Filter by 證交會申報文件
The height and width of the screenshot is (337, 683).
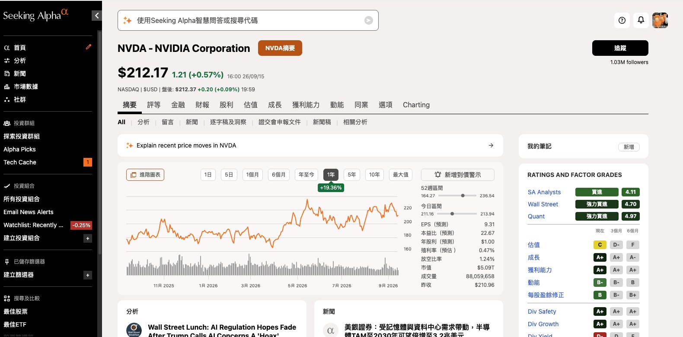click(x=280, y=122)
